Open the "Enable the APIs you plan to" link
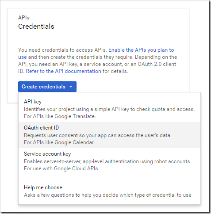Image resolution: width=211 pixels, height=214 pixels. click(x=141, y=50)
